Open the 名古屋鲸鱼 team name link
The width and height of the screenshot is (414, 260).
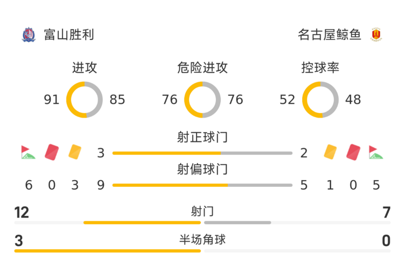[330, 35]
